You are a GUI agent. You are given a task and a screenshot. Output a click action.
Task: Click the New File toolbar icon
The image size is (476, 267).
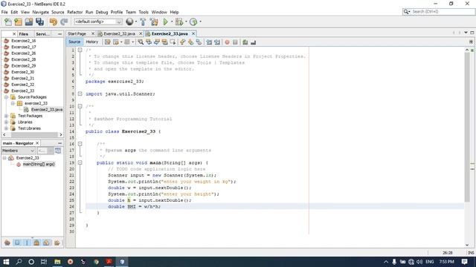[x=8, y=22]
